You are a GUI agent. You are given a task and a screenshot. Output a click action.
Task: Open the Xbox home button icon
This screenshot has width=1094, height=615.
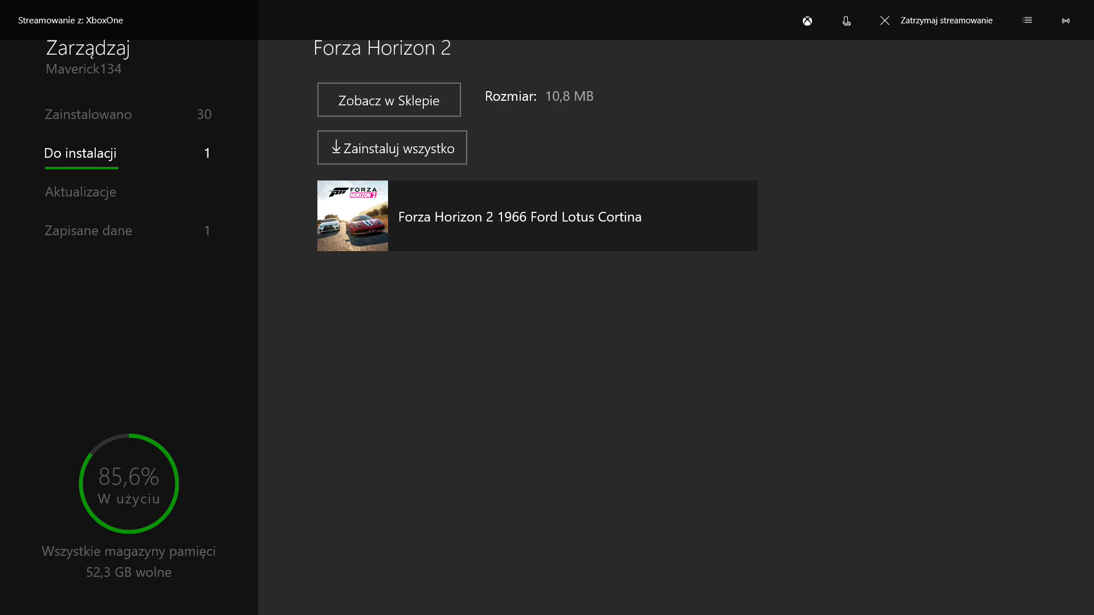coord(807,21)
